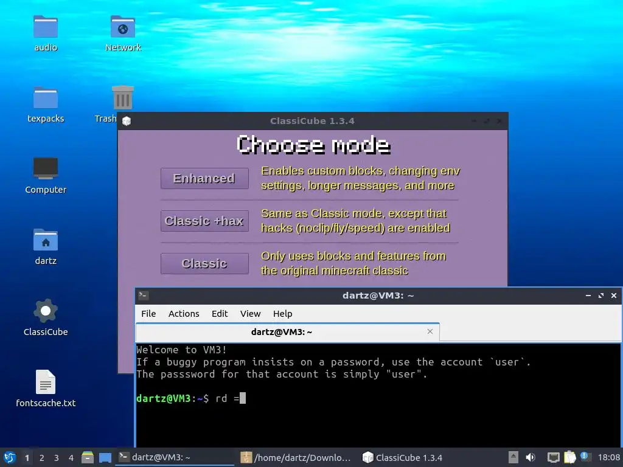623x467 pixels.
Task: Switch to workspace 1 in the pager
Action: 27,458
